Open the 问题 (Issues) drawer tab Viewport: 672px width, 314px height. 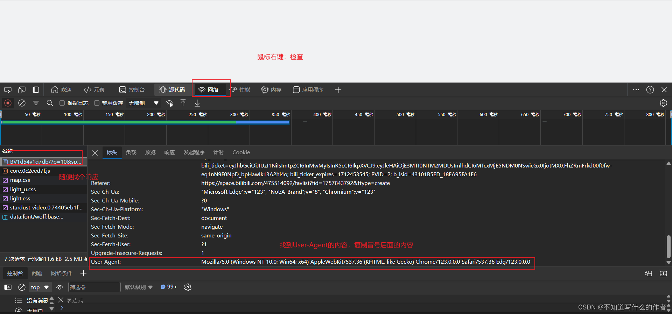[x=37, y=273]
